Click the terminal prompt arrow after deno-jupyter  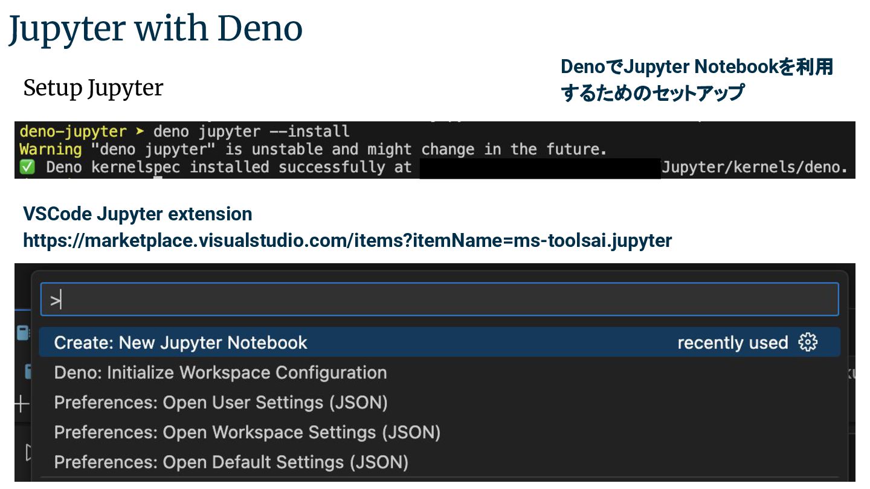pos(140,131)
